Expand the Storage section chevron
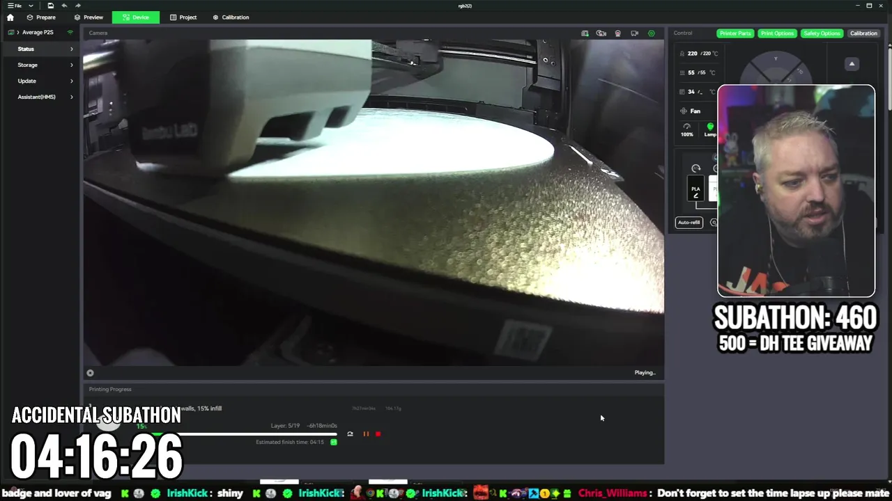Image resolution: width=892 pixels, height=501 pixels. [x=71, y=65]
